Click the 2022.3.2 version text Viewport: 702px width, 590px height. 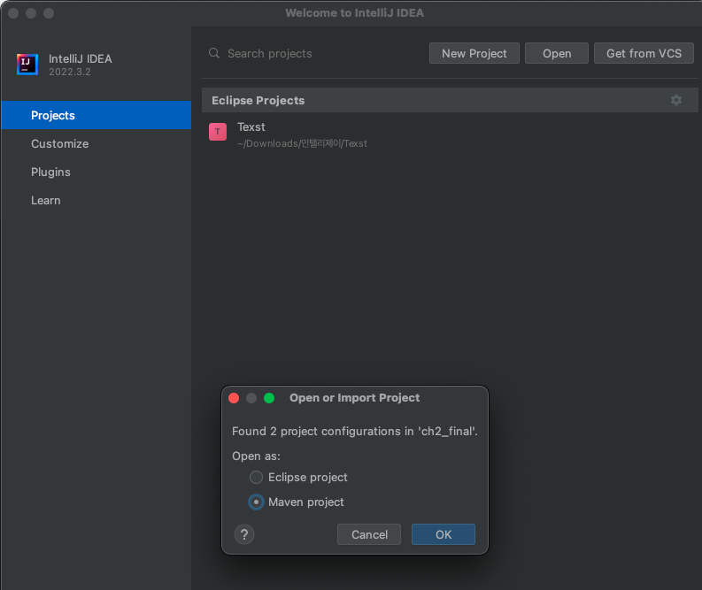[x=69, y=72]
